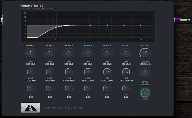Click the Band 5 Q knob

(x=107, y=88)
